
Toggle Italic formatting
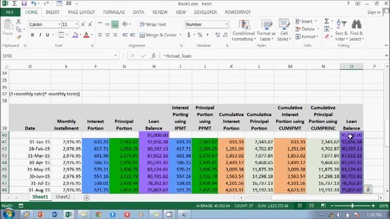pos(40,35)
